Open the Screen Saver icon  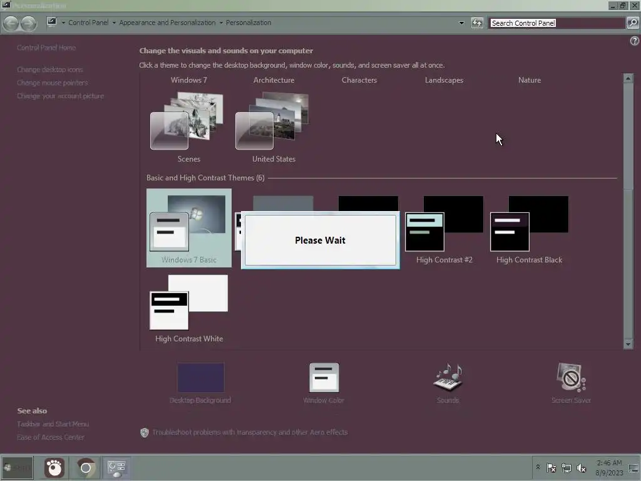[x=571, y=376]
